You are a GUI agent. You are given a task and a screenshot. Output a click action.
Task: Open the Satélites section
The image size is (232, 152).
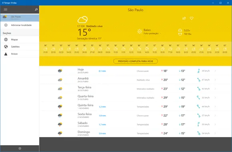(x=20, y=47)
